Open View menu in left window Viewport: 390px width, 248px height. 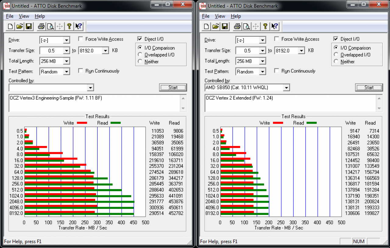[x=24, y=16]
